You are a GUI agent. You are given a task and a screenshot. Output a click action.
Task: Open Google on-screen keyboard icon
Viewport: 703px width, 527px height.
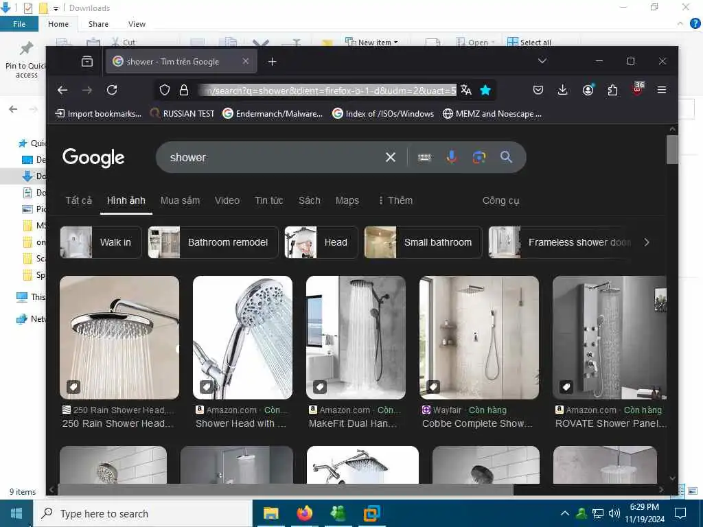pyautogui.click(x=424, y=157)
